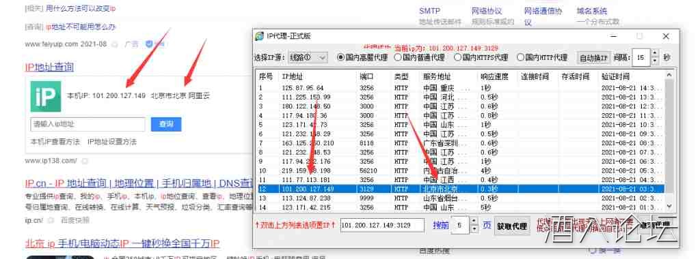Click the scroll down arrow of the proxy list
This screenshot has height=259, width=700.
tap(669, 206)
